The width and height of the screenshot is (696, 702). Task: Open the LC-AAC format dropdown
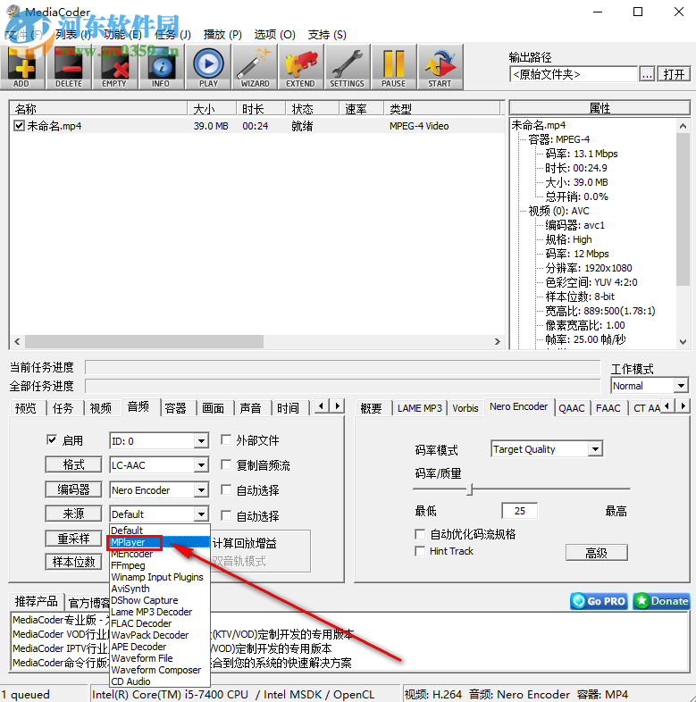click(x=159, y=465)
